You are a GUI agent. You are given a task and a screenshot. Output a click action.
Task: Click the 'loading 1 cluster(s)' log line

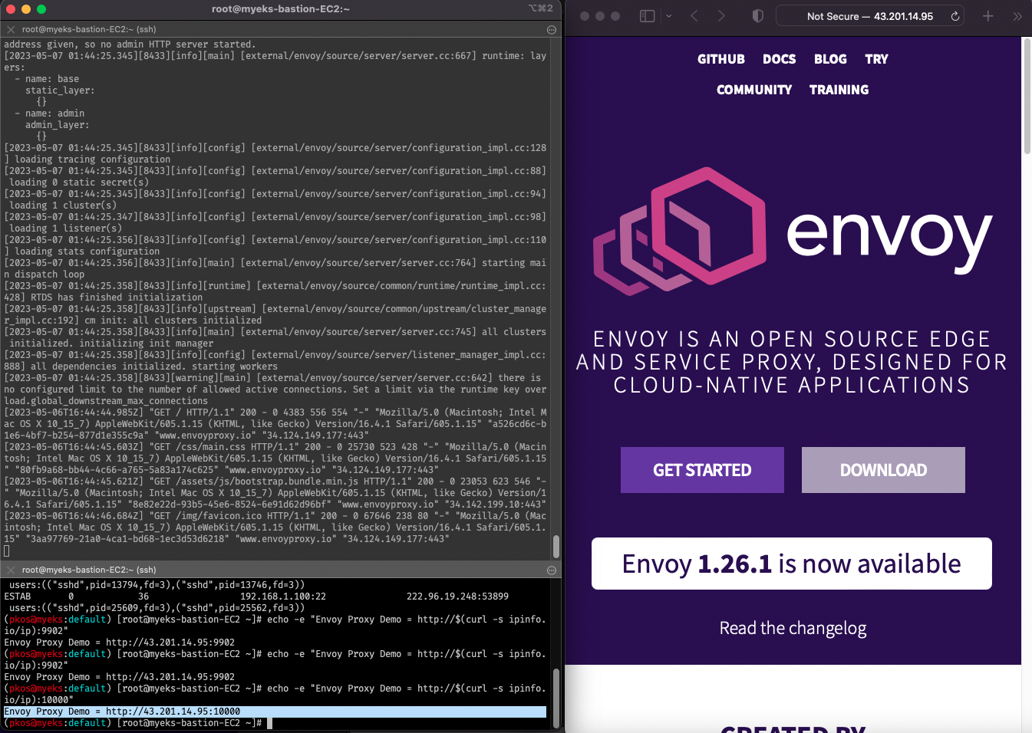coord(63,205)
